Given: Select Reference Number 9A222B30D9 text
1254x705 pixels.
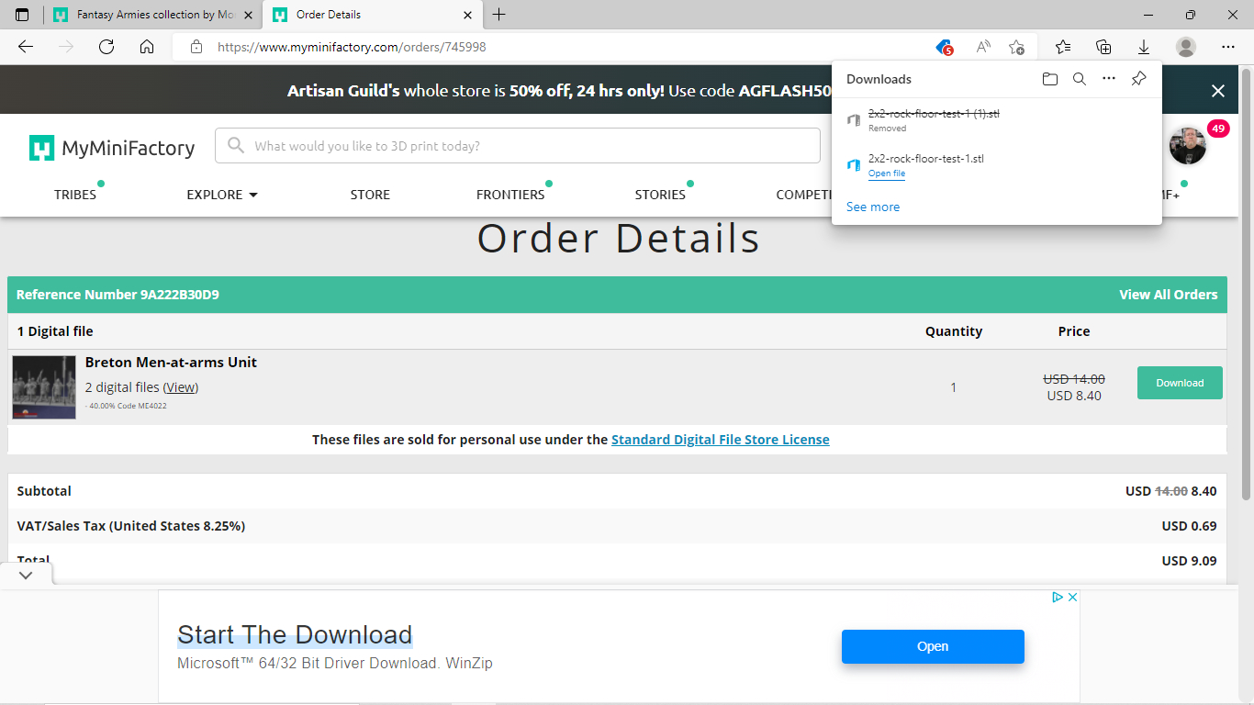Looking at the screenshot, I should pos(118,295).
